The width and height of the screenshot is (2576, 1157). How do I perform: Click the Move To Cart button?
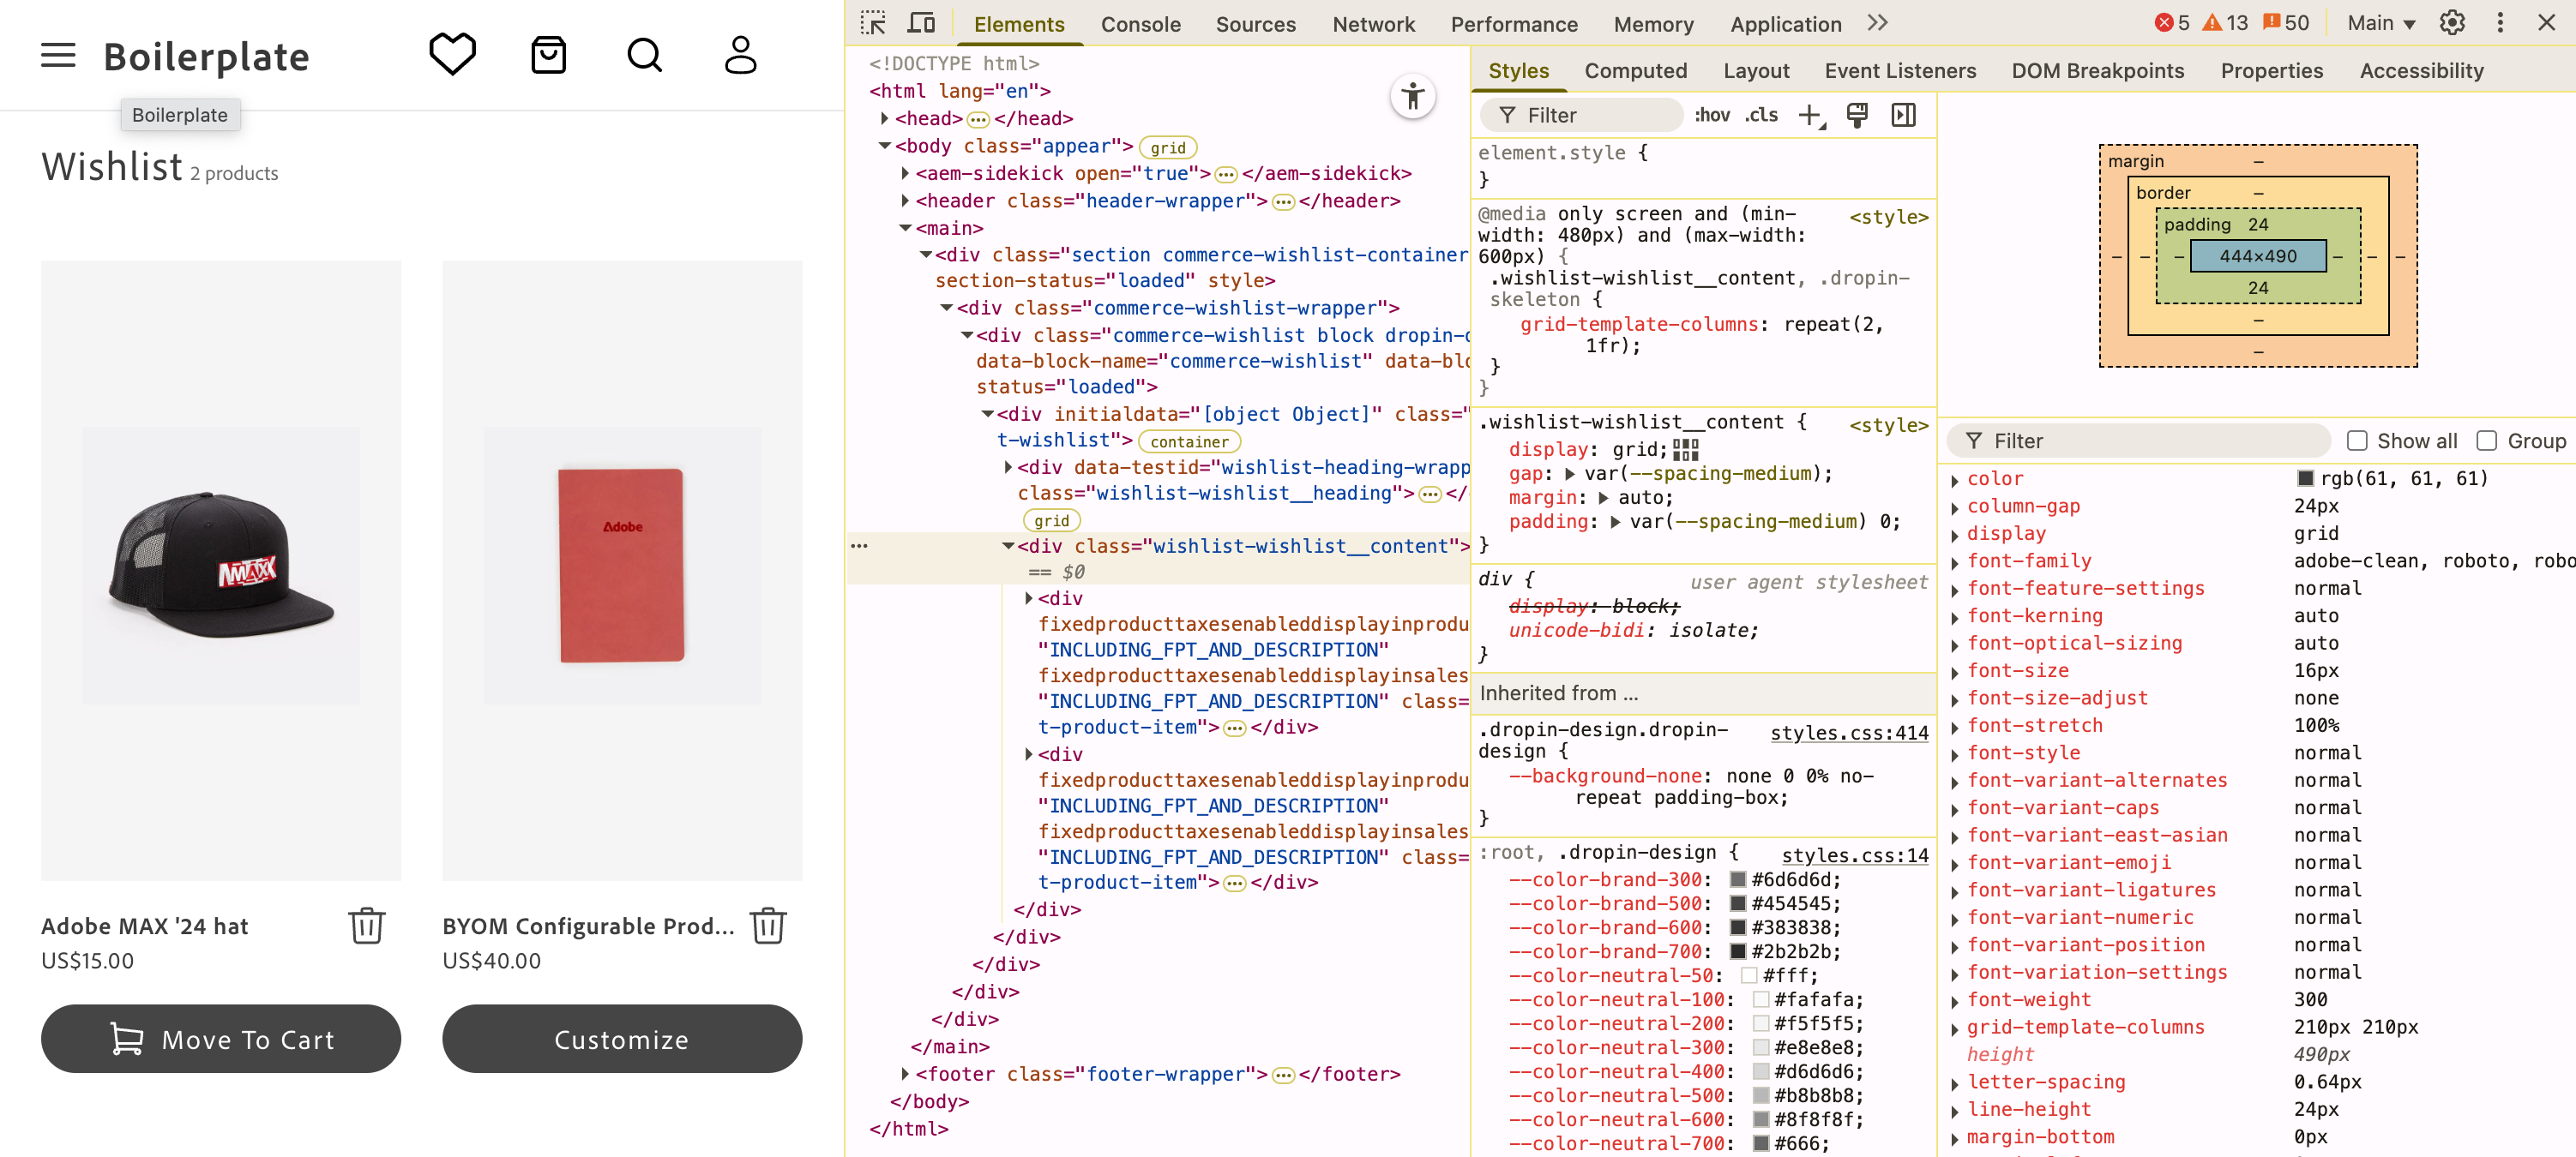[x=221, y=1039]
